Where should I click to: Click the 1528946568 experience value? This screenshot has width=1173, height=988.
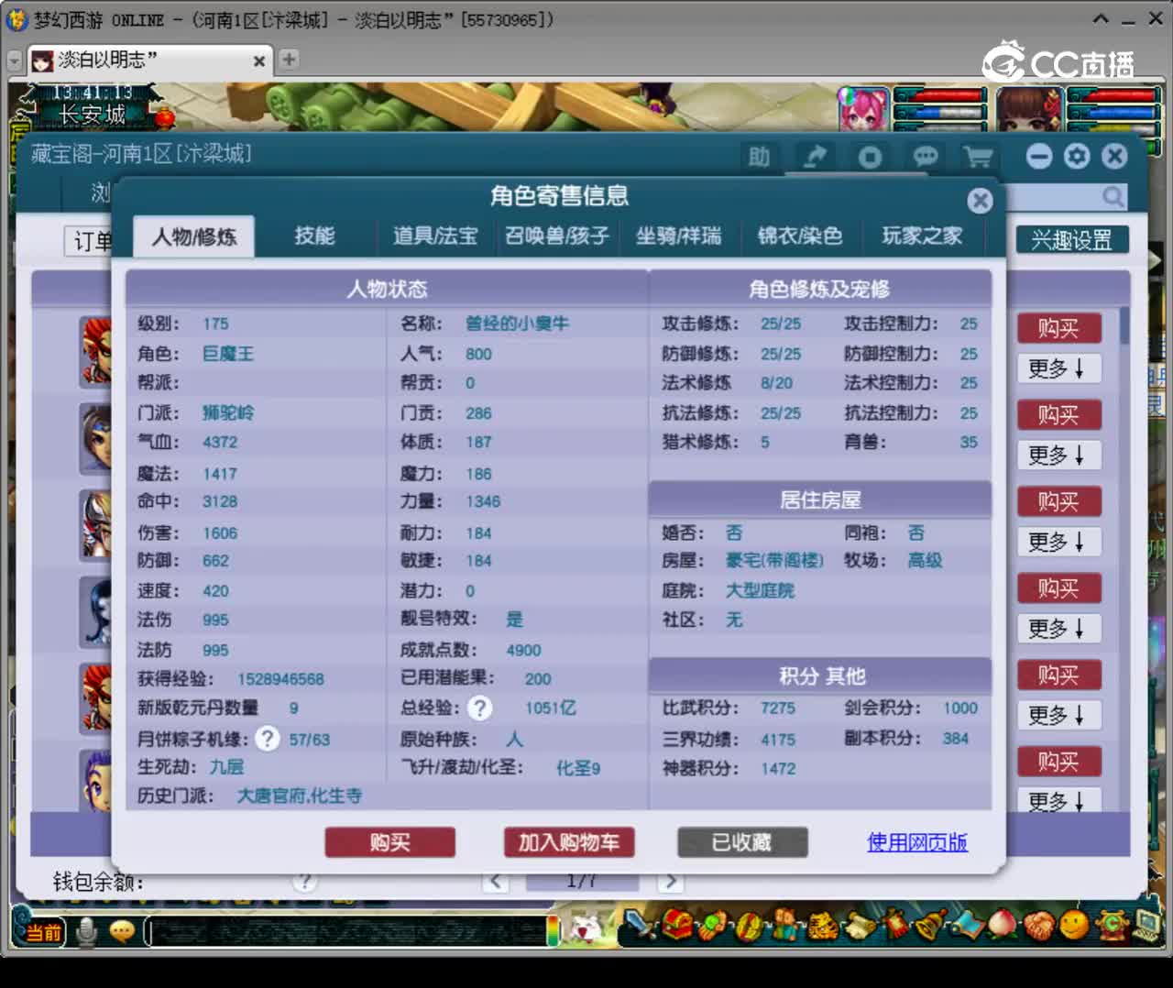[x=280, y=679]
